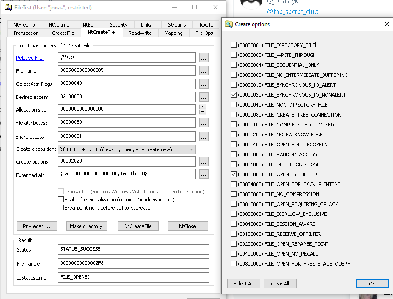This screenshot has height=299, width=393.
Task: Check FILE_DIRECTORY_FILE option
Action: tap(234, 45)
